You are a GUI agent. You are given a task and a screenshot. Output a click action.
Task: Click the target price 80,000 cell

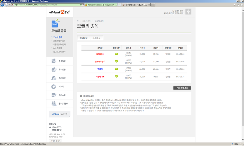click(x=142, y=69)
